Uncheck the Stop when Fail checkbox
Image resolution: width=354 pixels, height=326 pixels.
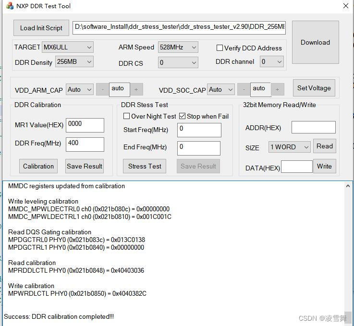click(x=182, y=116)
